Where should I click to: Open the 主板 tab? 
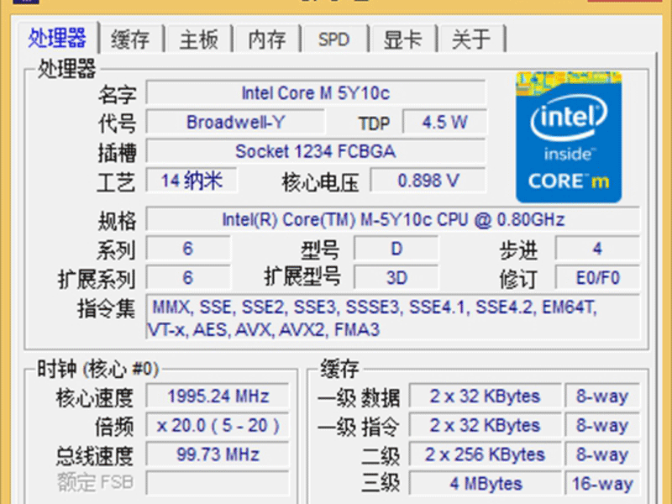[199, 39]
